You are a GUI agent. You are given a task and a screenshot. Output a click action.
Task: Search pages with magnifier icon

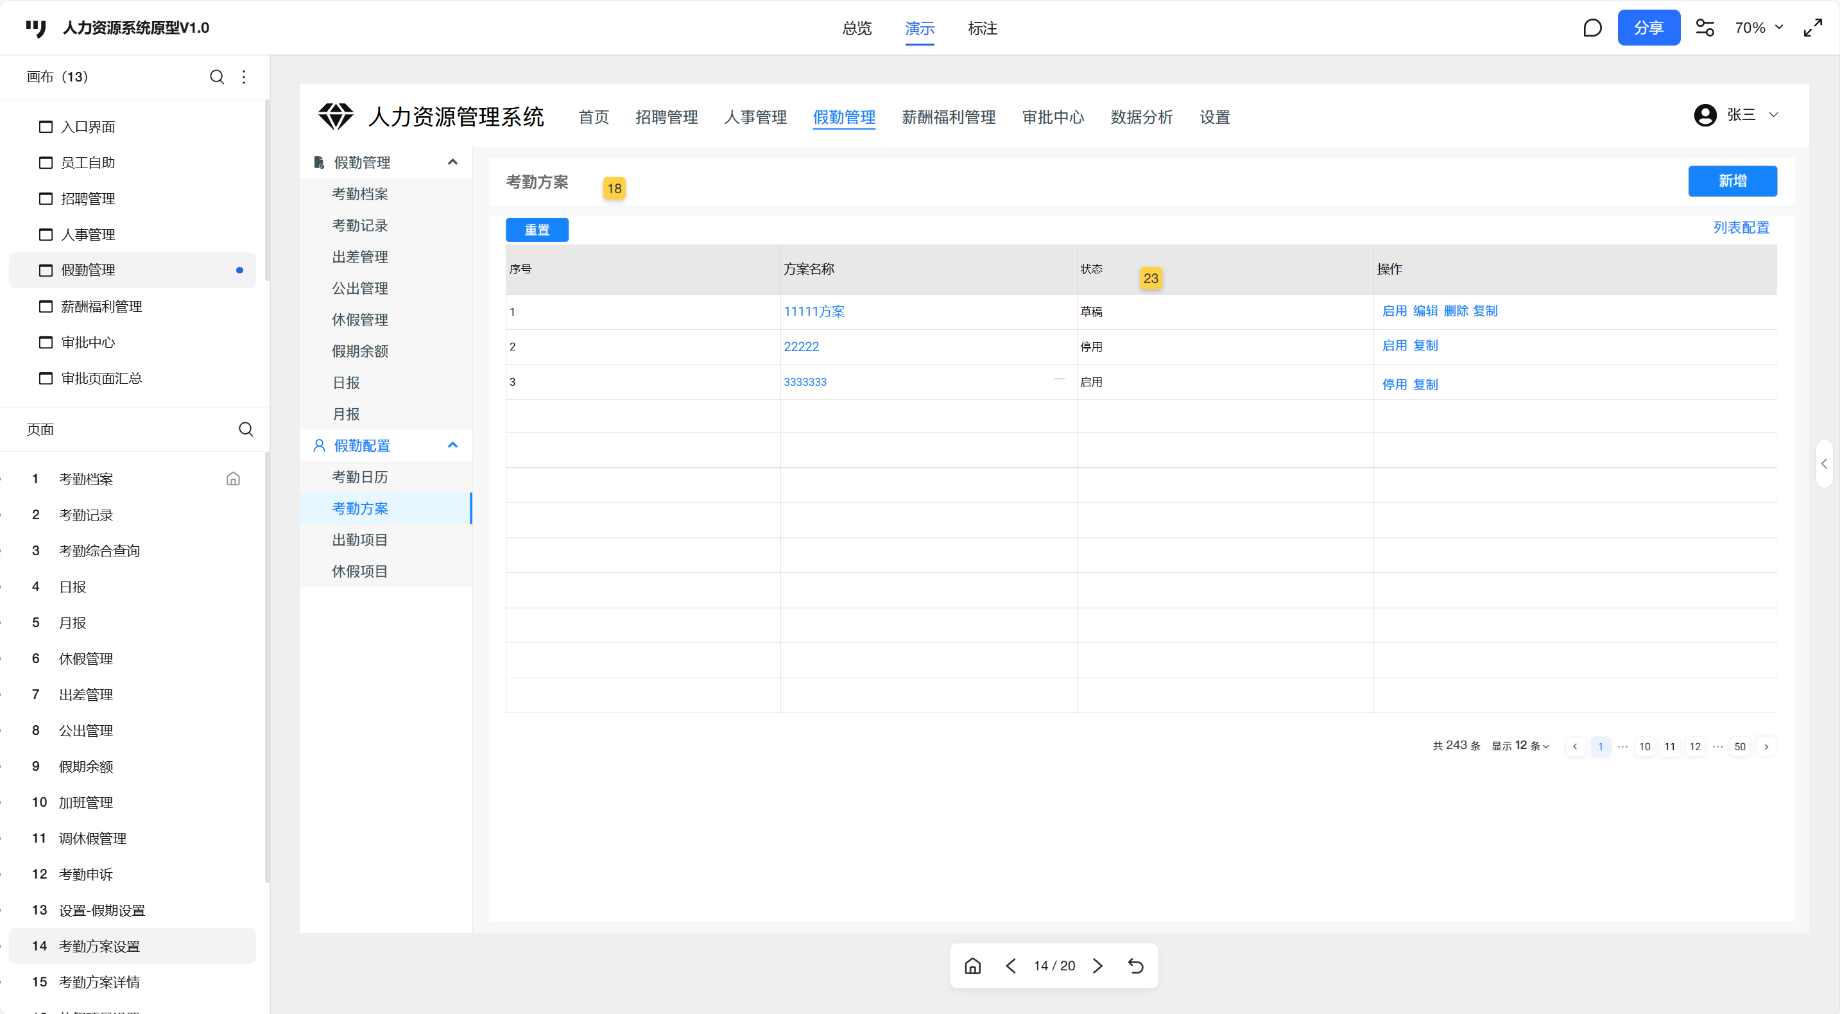[x=246, y=429]
